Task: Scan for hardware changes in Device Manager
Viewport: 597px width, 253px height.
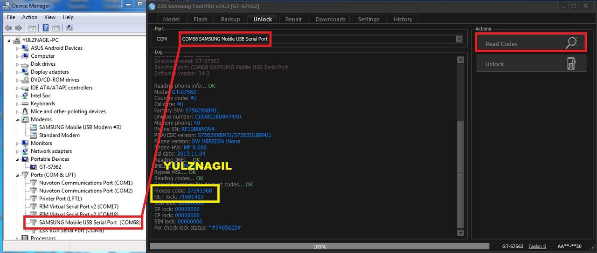Action: coord(69,28)
